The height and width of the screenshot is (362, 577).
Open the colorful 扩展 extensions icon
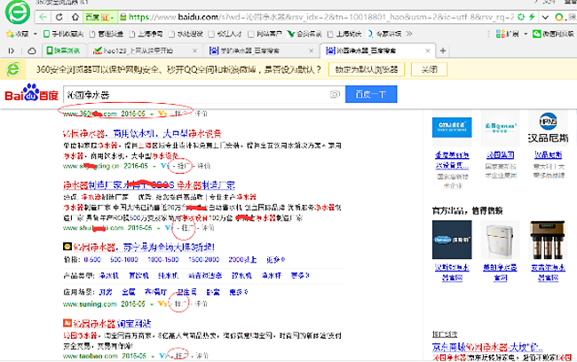(500, 34)
